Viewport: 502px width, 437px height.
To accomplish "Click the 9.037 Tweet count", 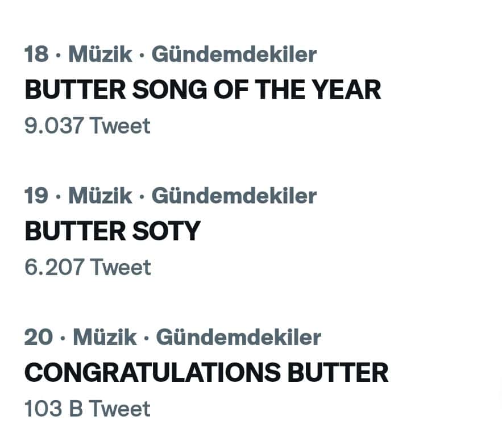I will [88, 126].
